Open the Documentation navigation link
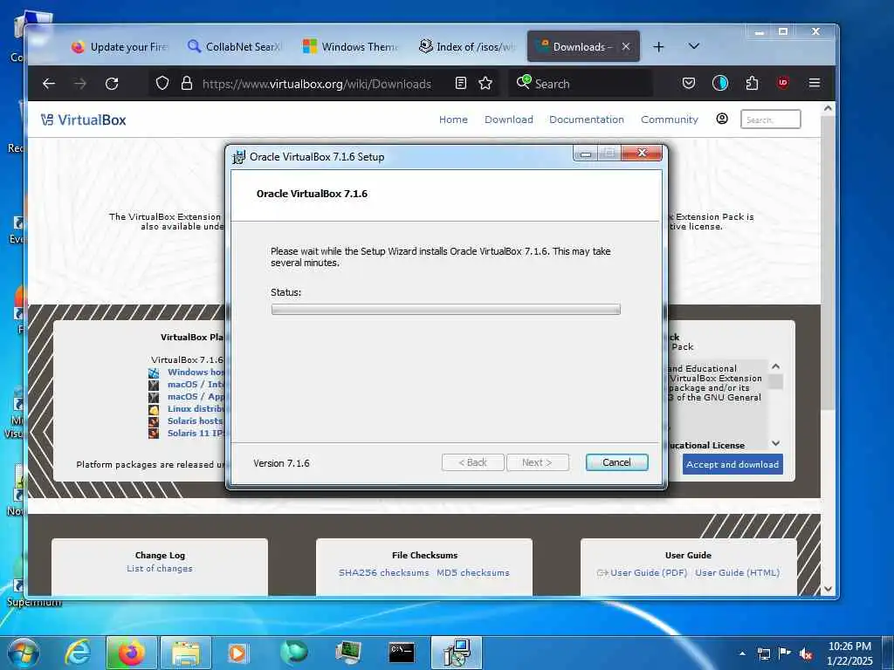The image size is (894, 670). point(587,120)
